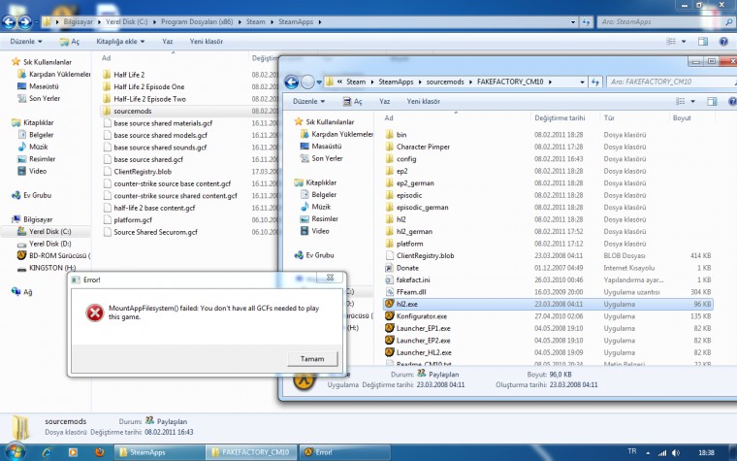Click Aç in FAKEFACTORY_CM10 toolbar
Image resolution: width=737 pixels, height=461 pixels.
353,101
